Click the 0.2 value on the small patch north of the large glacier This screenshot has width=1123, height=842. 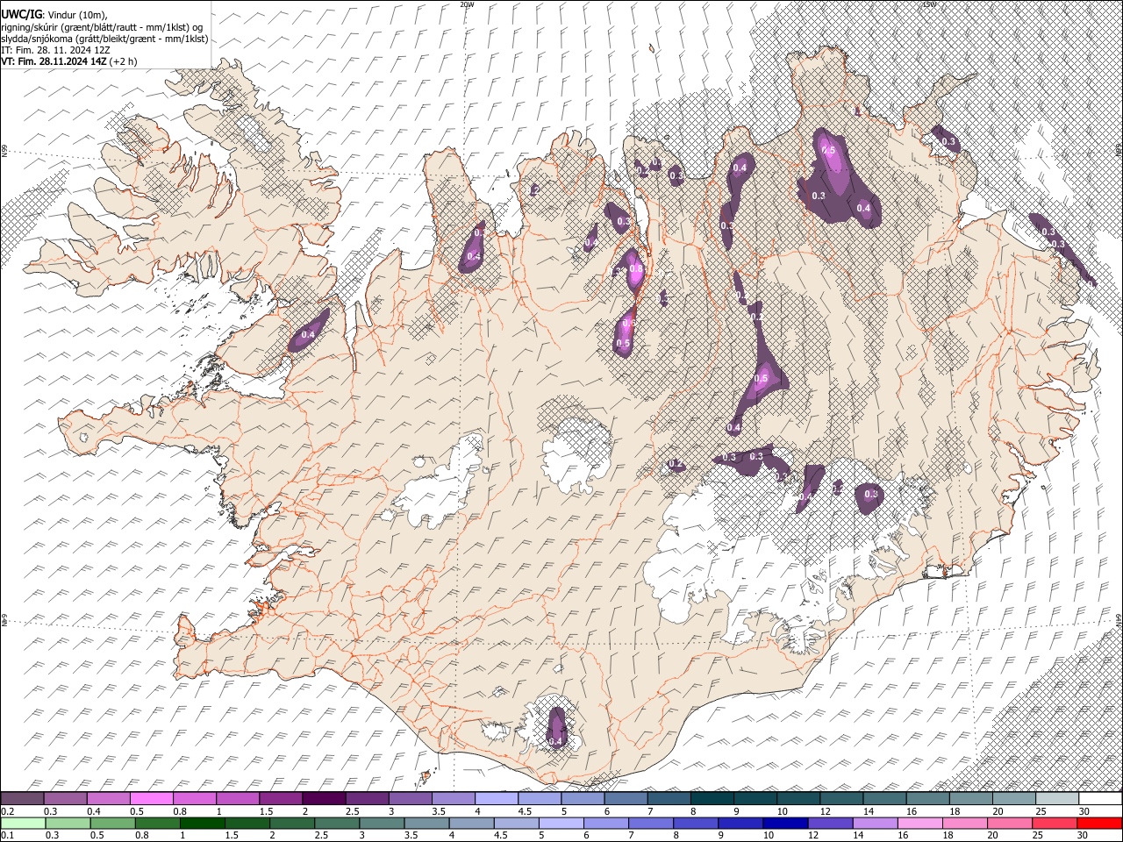(x=676, y=463)
